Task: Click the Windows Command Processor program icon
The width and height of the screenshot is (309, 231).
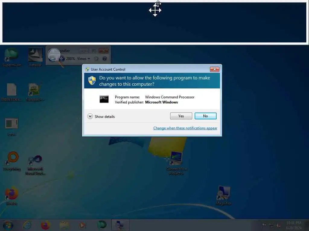Action: pos(104,99)
